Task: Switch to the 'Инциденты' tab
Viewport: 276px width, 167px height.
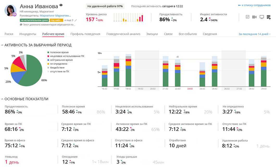Action: 28,34
